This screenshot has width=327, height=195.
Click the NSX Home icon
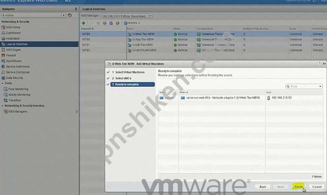[3, 27]
